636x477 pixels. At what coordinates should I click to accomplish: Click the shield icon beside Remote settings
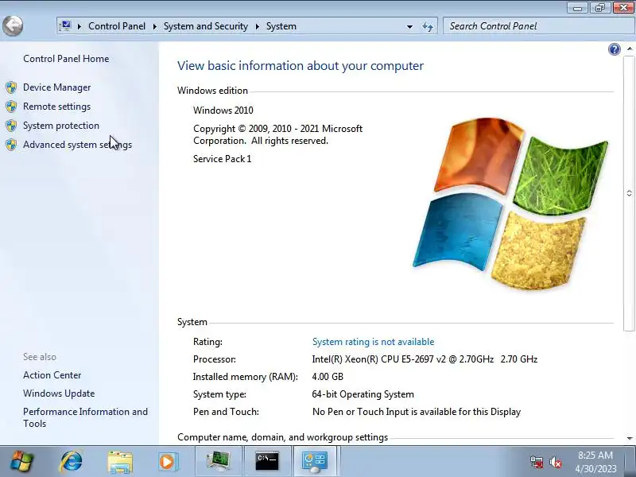coord(11,107)
